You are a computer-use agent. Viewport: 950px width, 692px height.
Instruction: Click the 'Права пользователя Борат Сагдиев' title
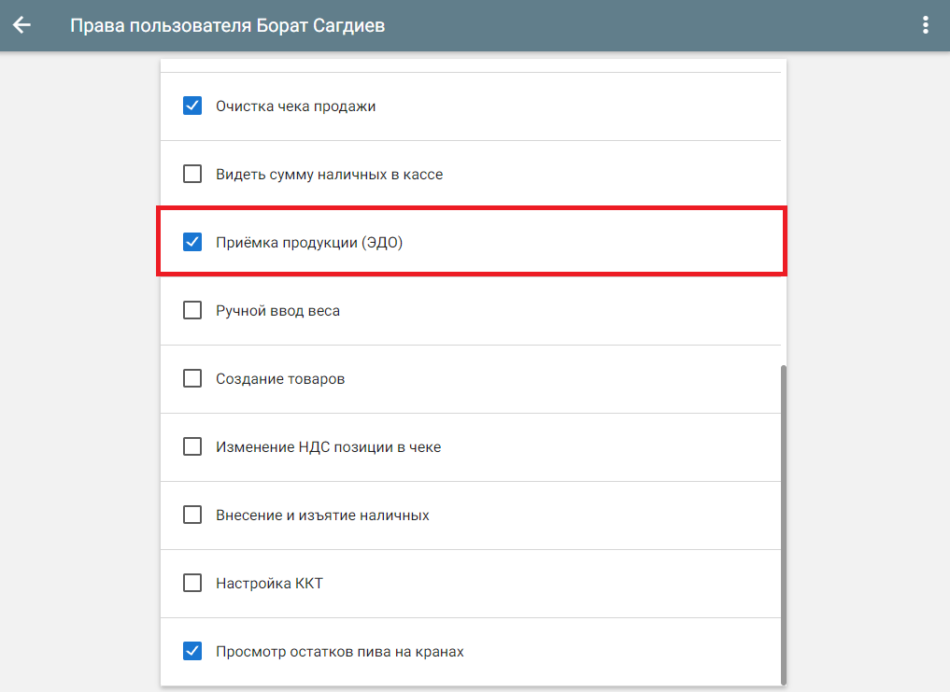pos(227,25)
